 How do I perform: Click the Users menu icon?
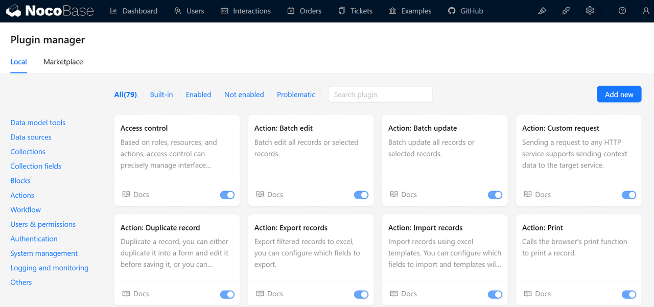178,11
